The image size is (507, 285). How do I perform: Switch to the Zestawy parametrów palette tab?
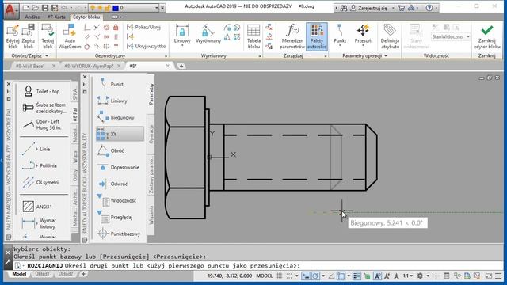151,175
